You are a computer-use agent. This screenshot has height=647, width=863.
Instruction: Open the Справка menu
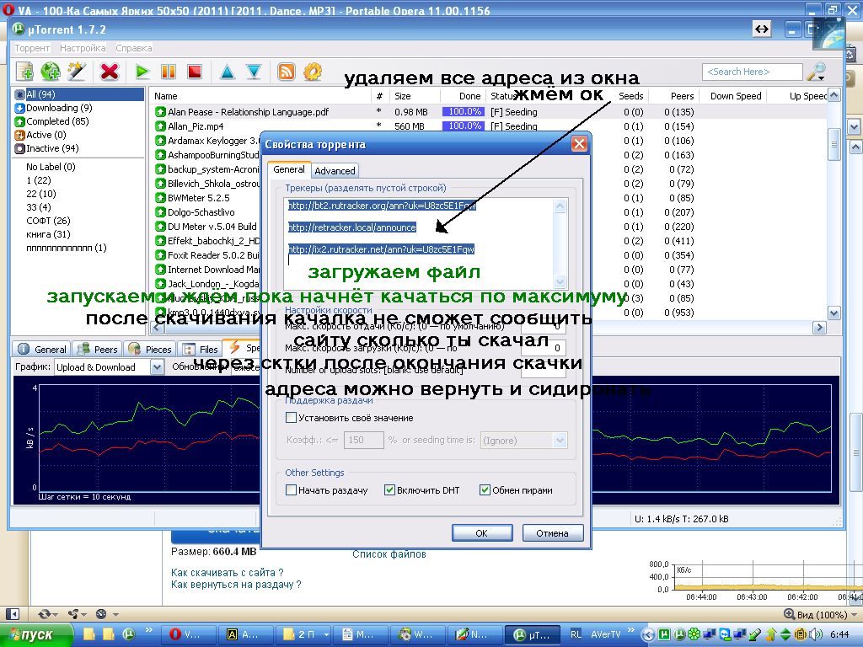pyautogui.click(x=134, y=48)
